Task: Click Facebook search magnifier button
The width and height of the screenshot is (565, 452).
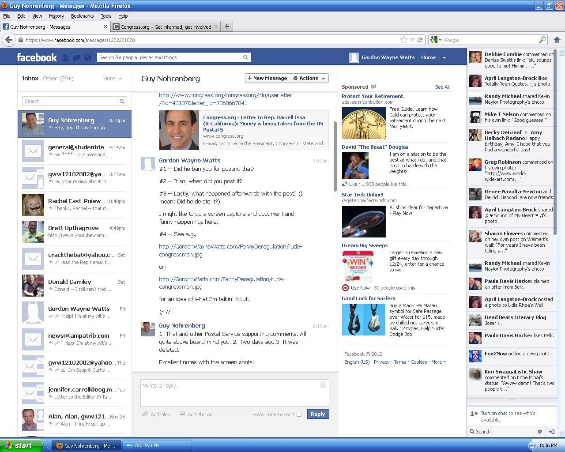Action: [x=245, y=57]
